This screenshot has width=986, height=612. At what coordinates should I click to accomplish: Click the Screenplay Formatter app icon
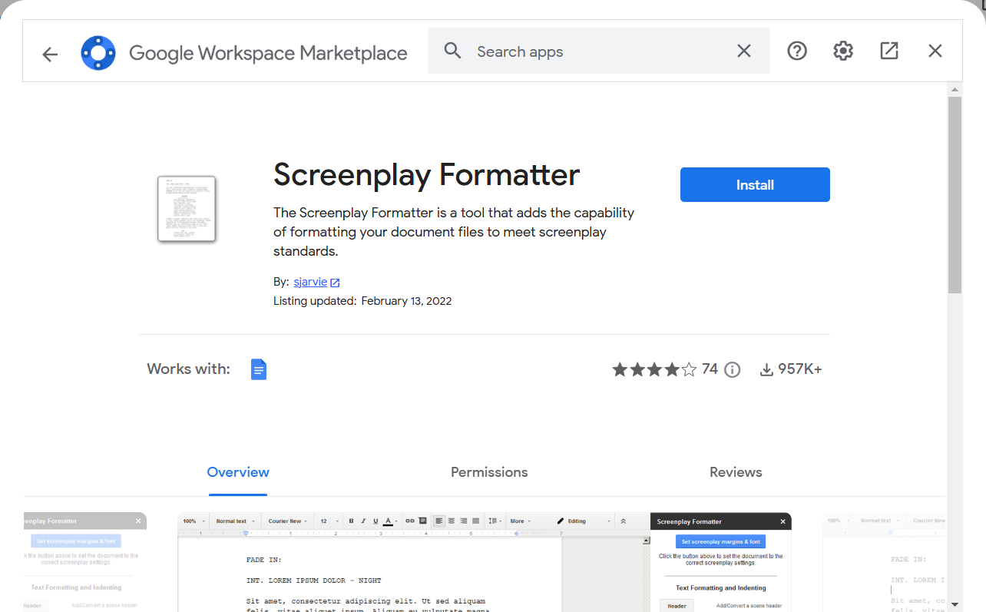coord(187,209)
